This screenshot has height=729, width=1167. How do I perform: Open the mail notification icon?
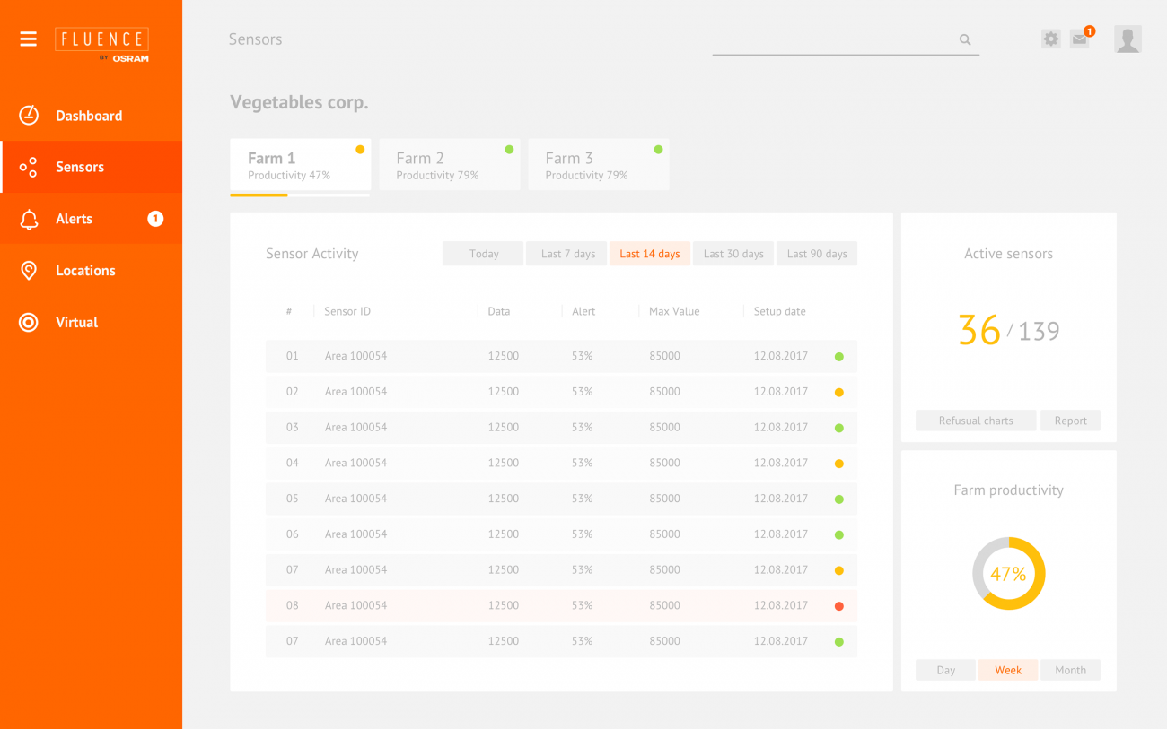click(1079, 39)
